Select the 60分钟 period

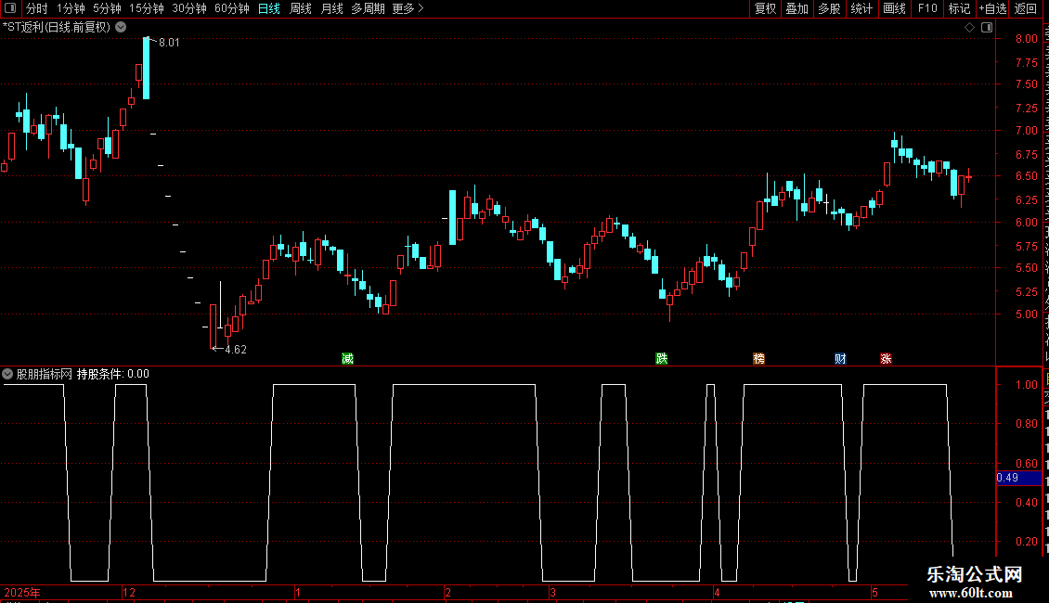232,8
